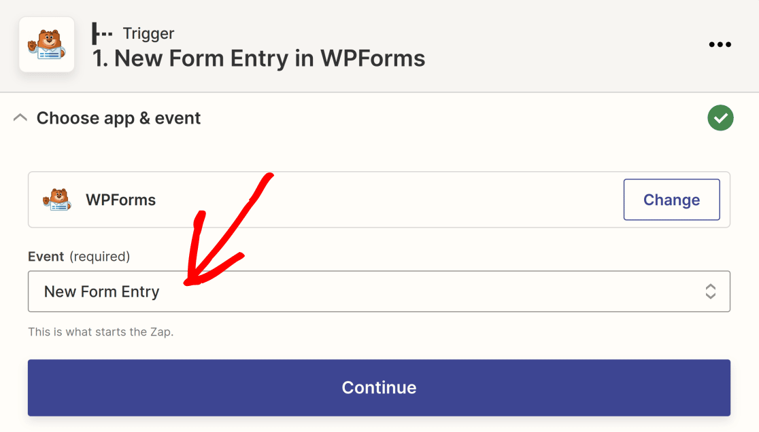Click the (required) indicator text
The image size is (759, 432).
coord(100,257)
